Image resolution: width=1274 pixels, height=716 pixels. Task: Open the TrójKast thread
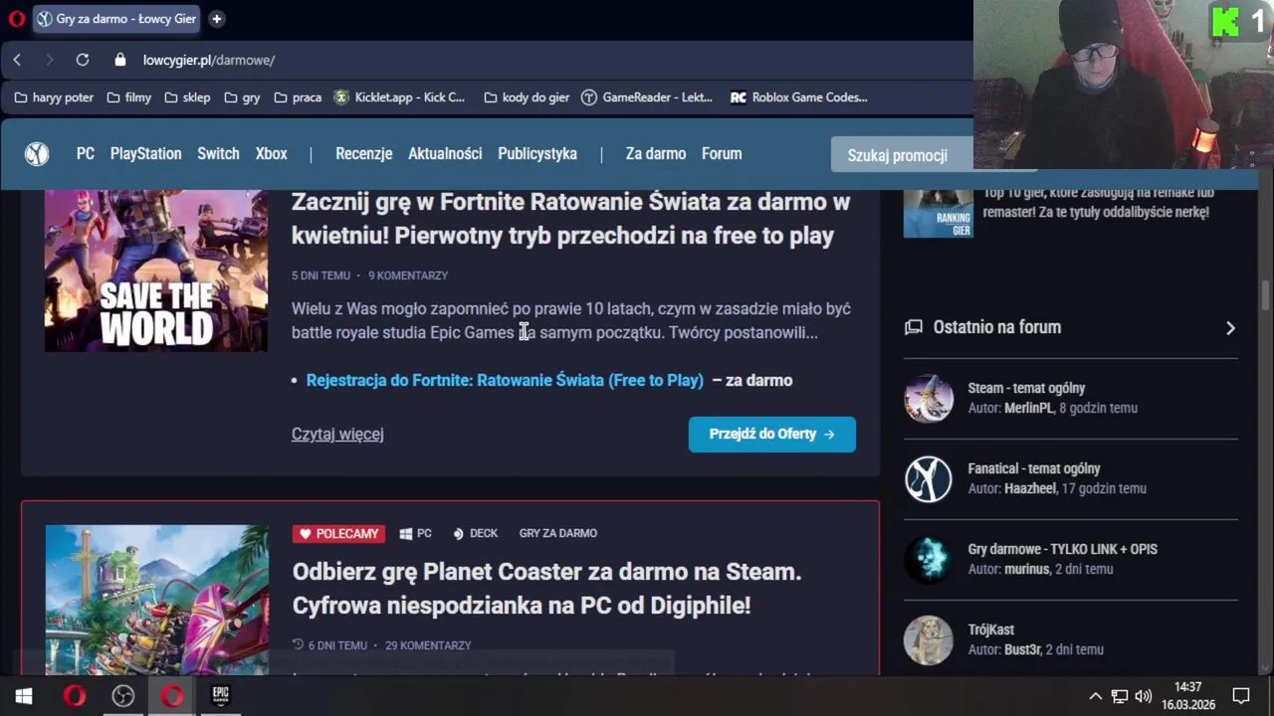(x=991, y=629)
